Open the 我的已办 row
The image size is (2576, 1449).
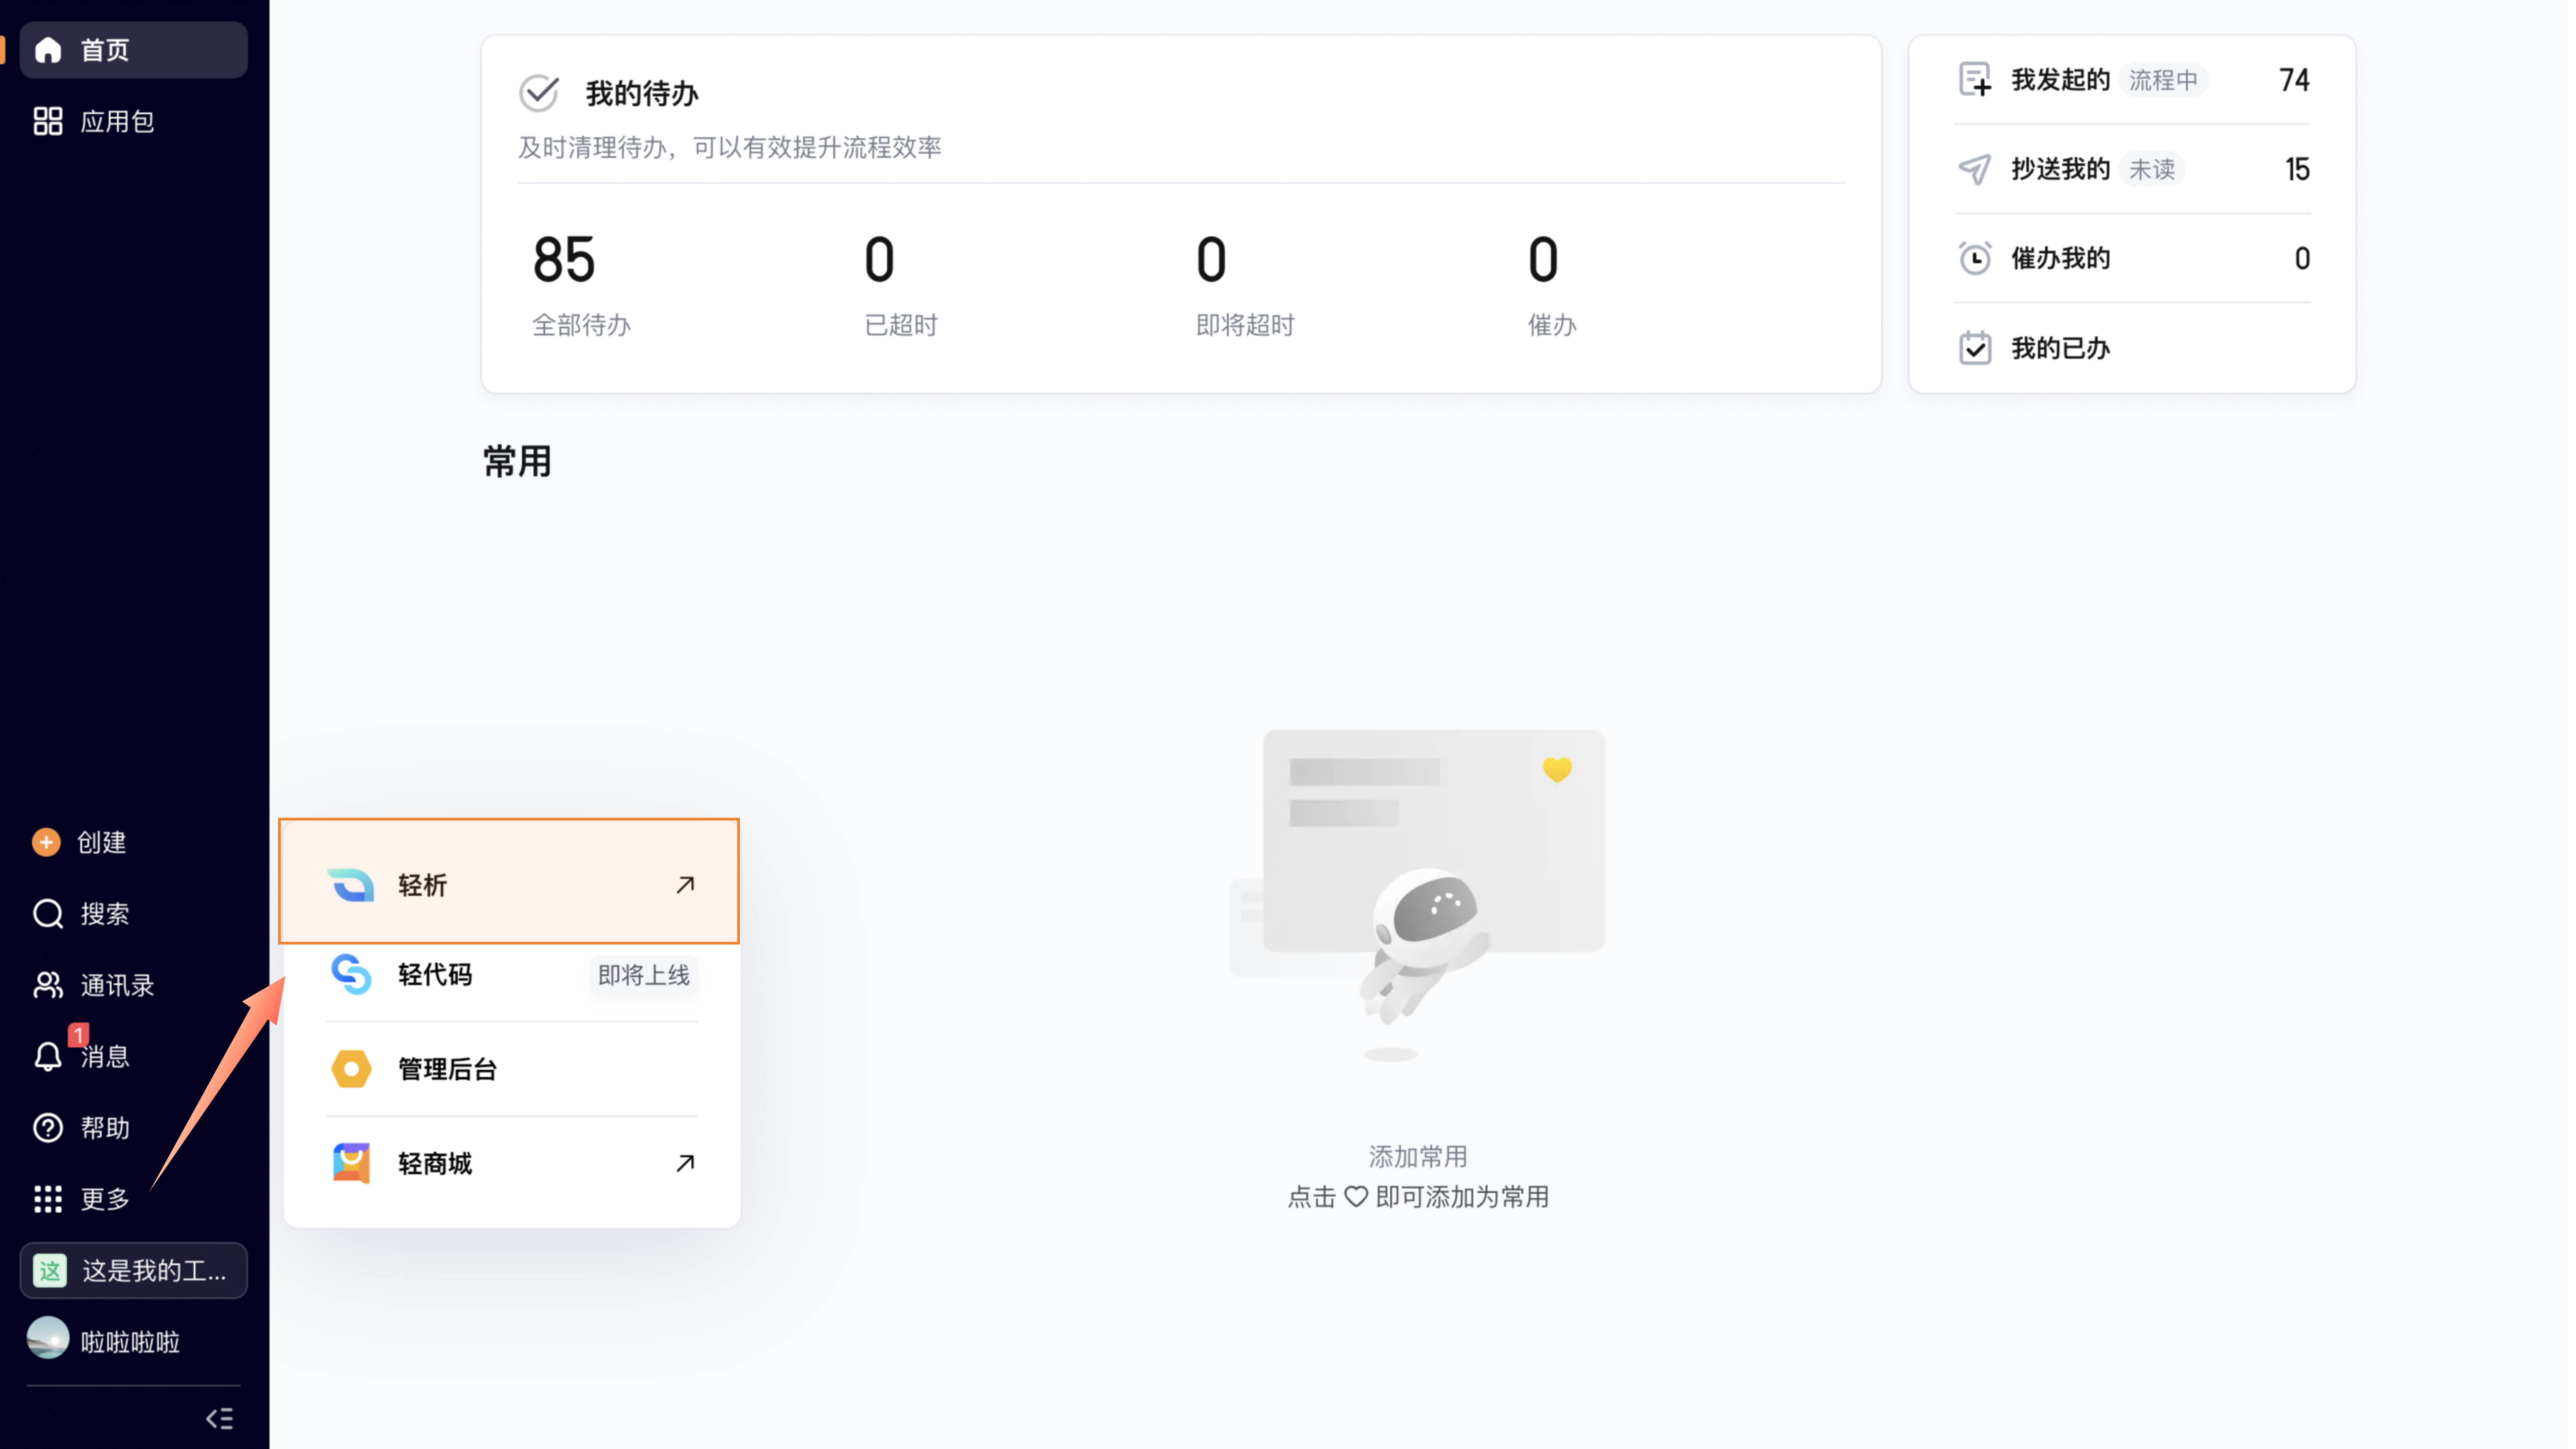(x=2132, y=348)
